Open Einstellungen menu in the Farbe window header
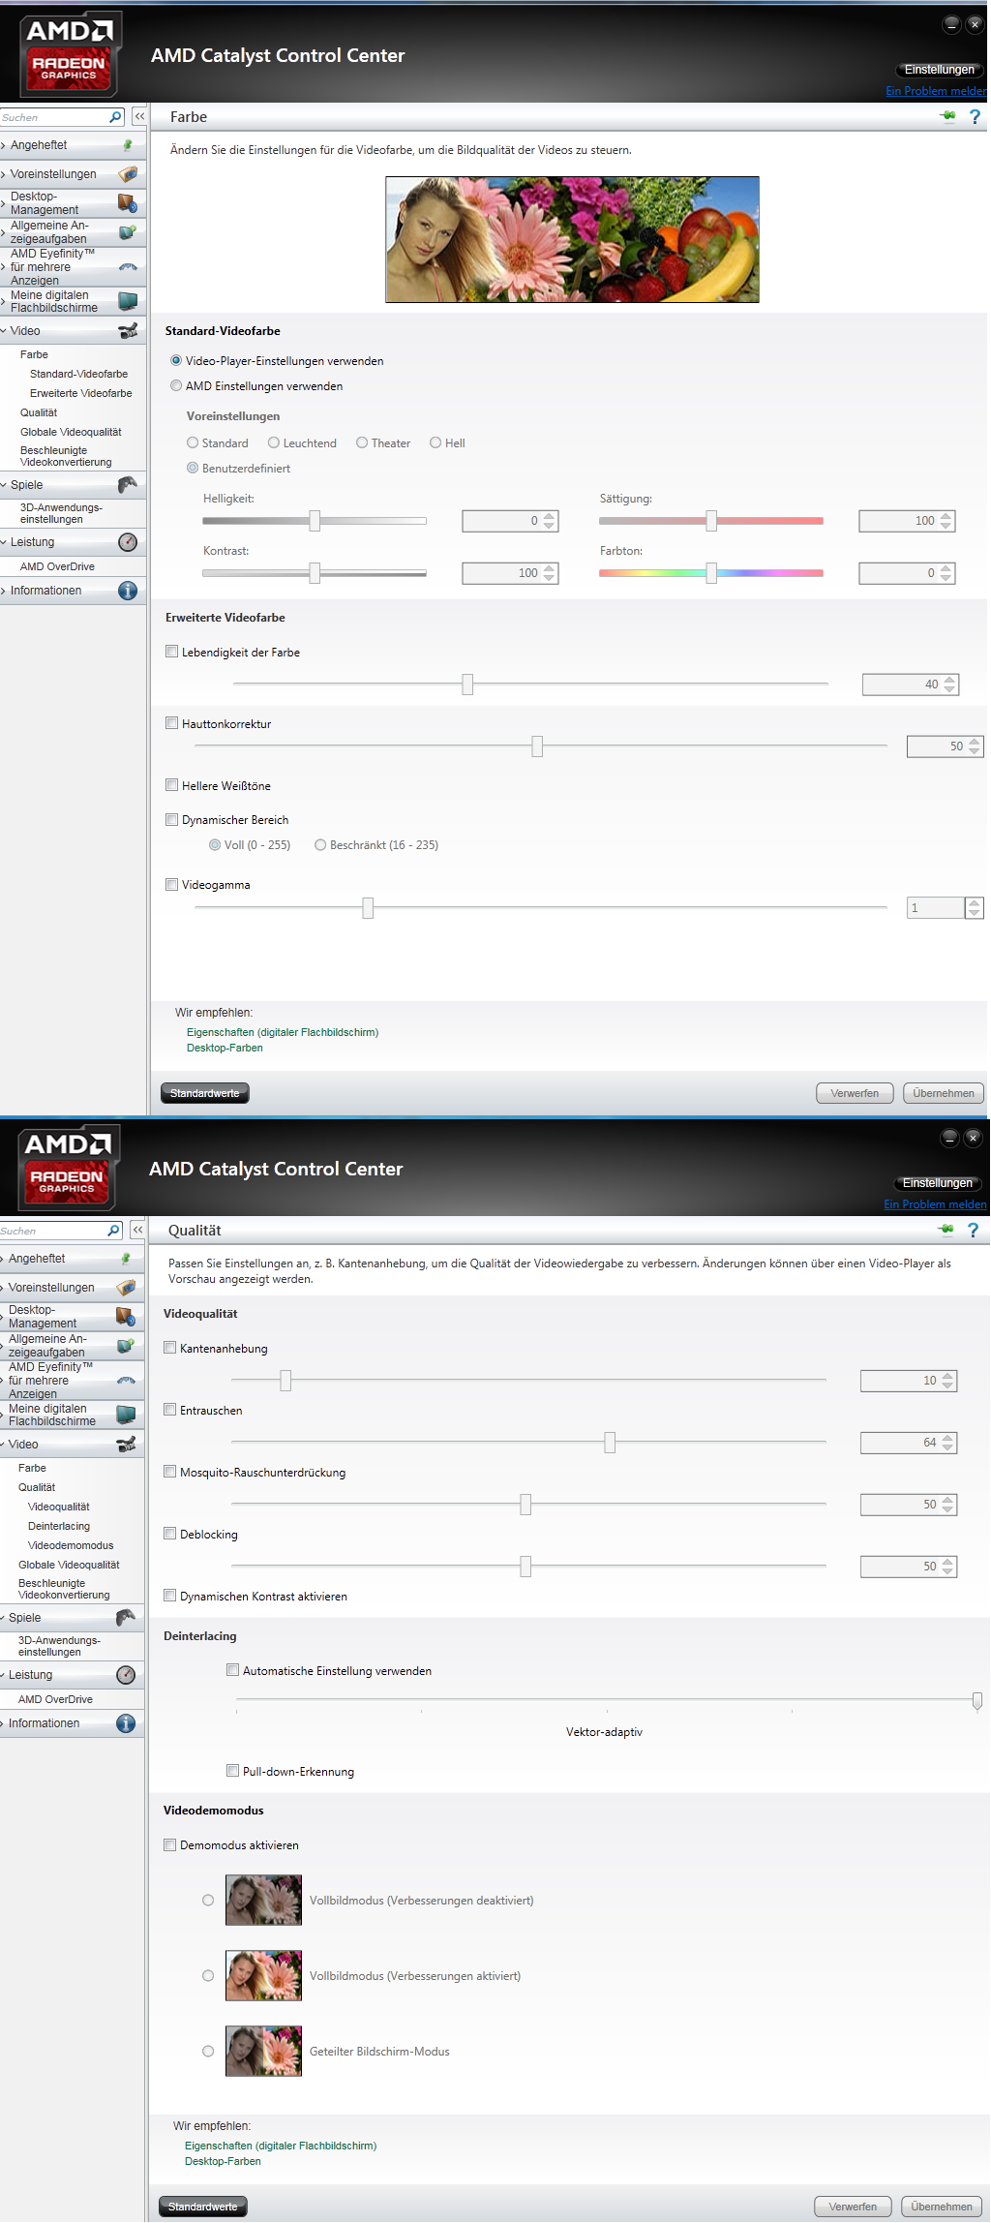Image resolution: width=991 pixels, height=2223 pixels. pyautogui.click(x=939, y=70)
